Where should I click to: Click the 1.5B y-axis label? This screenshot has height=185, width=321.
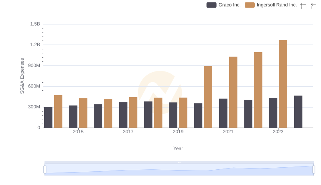35,24
